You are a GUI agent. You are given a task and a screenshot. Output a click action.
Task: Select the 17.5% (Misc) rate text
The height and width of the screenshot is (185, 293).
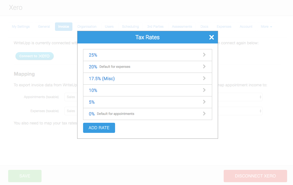[x=102, y=79]
